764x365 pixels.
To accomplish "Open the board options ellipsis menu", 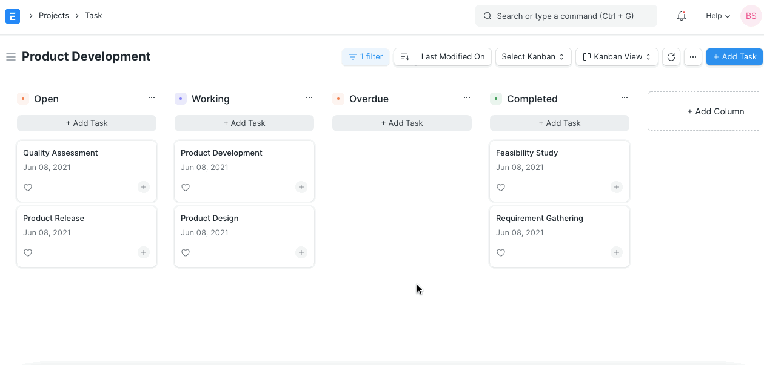I will click(x=692, y=56).
